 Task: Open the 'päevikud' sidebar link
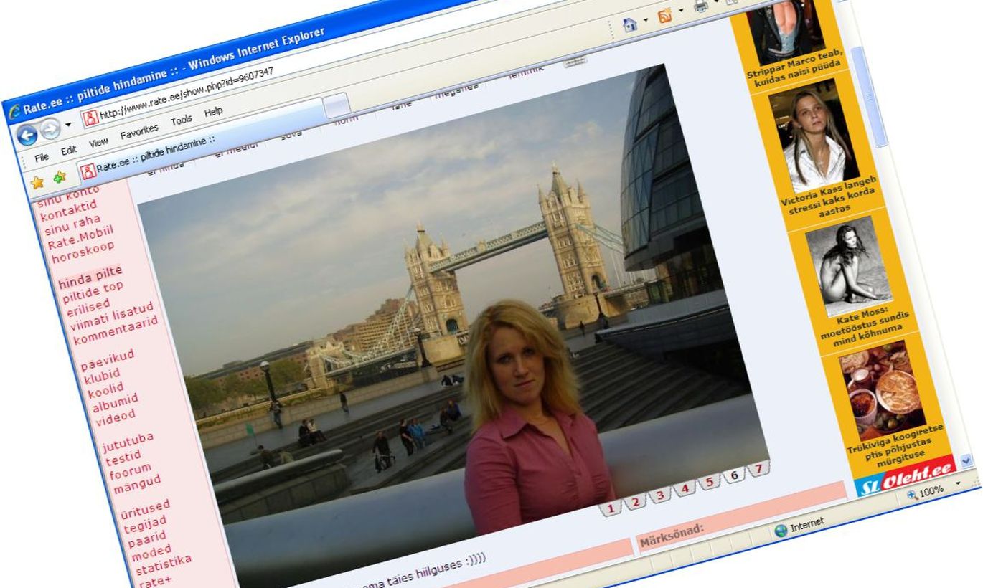(x=108, y=361)
